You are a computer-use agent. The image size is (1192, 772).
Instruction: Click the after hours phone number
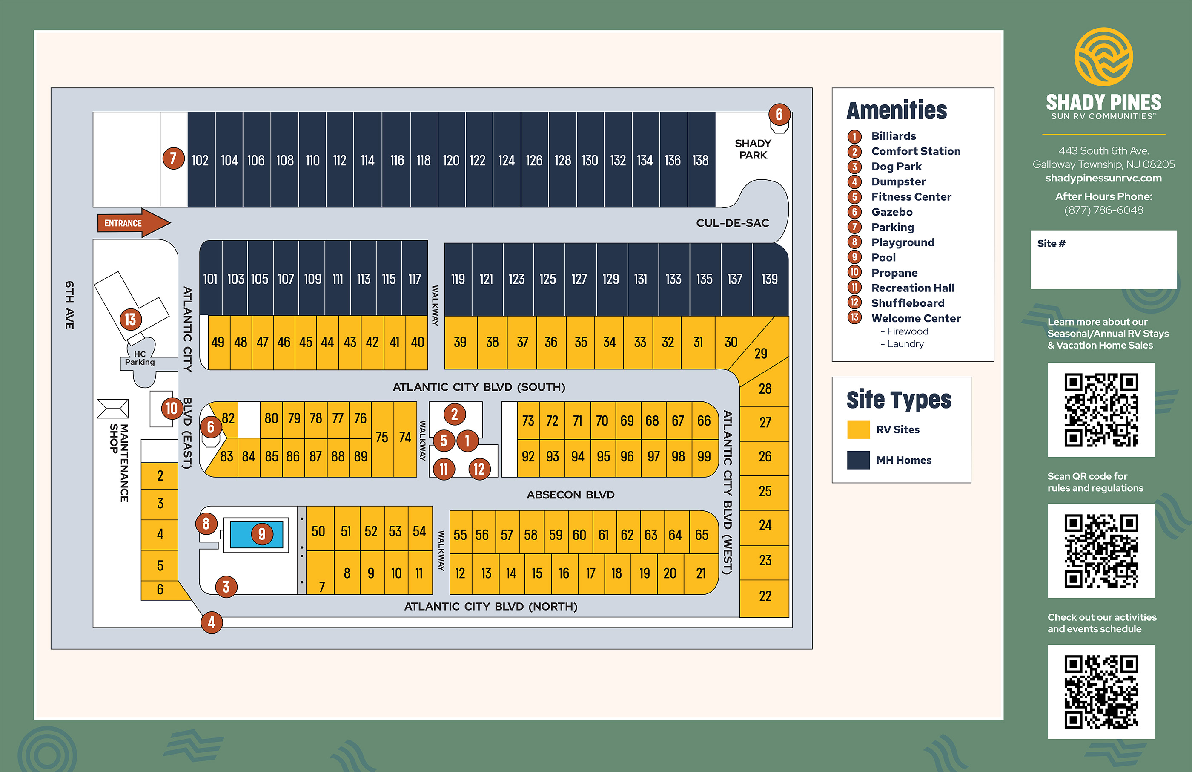(1103, 210)
